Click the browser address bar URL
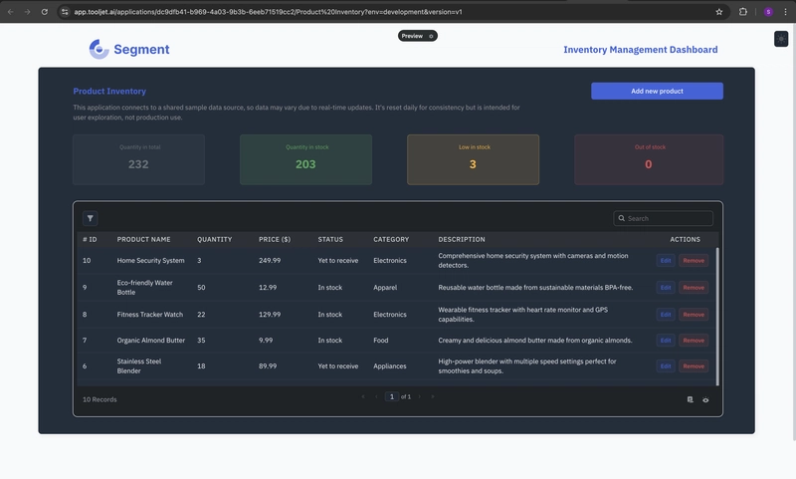This screenshot has height=479, width=796. 268,12
